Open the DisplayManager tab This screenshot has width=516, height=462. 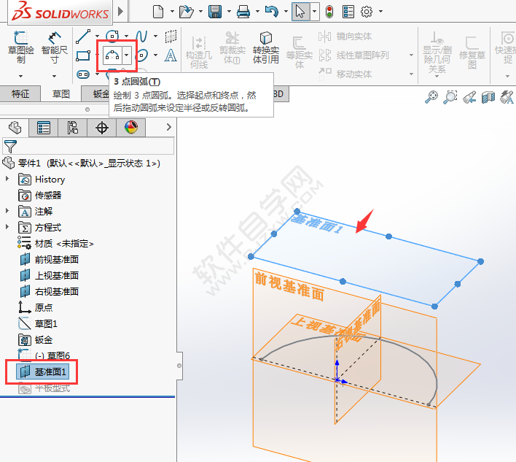[x=131, y=128]
